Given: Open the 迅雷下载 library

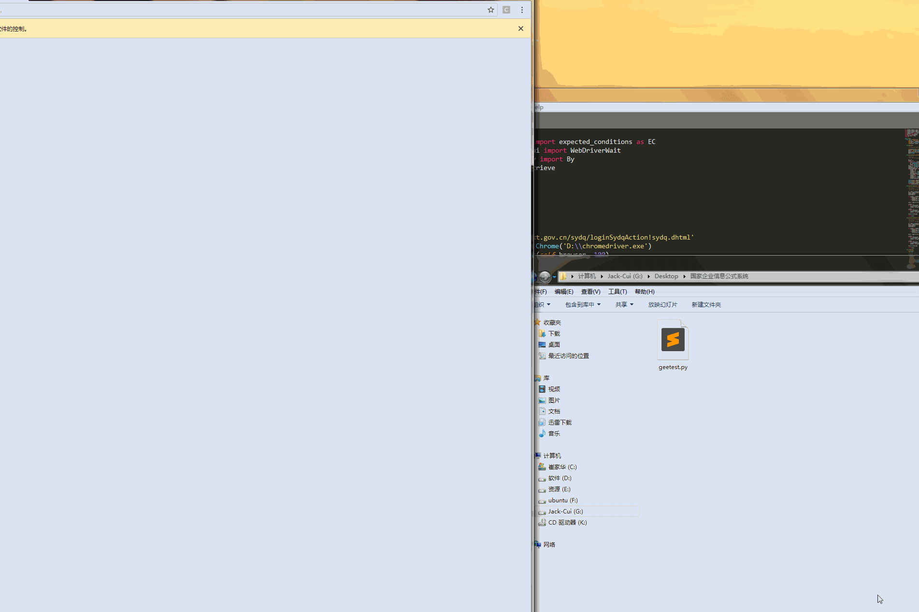Looking at the screenshot, I should point(560,423).
